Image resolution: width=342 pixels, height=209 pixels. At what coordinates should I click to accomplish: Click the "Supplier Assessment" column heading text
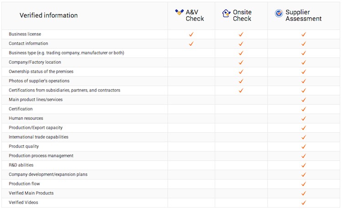[x=303, y=15]
